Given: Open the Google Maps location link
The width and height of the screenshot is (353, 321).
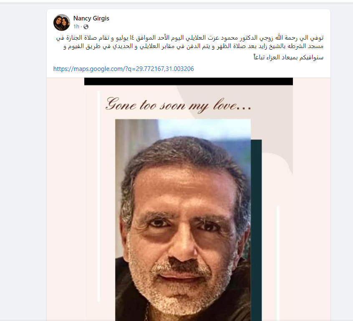Looking at the screenshot, I should point(124,69).
